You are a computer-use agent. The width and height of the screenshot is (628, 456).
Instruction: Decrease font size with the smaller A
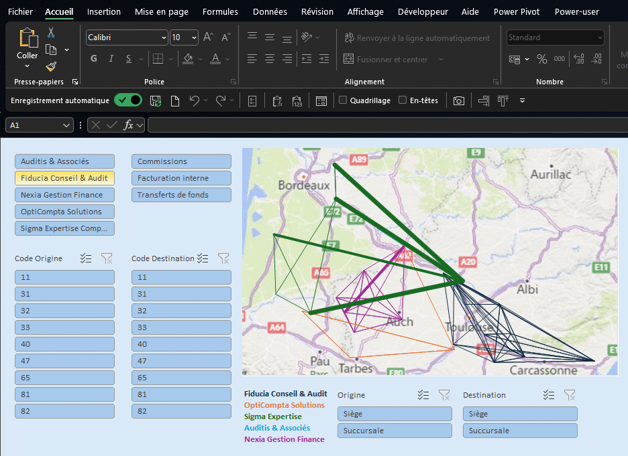(226, 37)
